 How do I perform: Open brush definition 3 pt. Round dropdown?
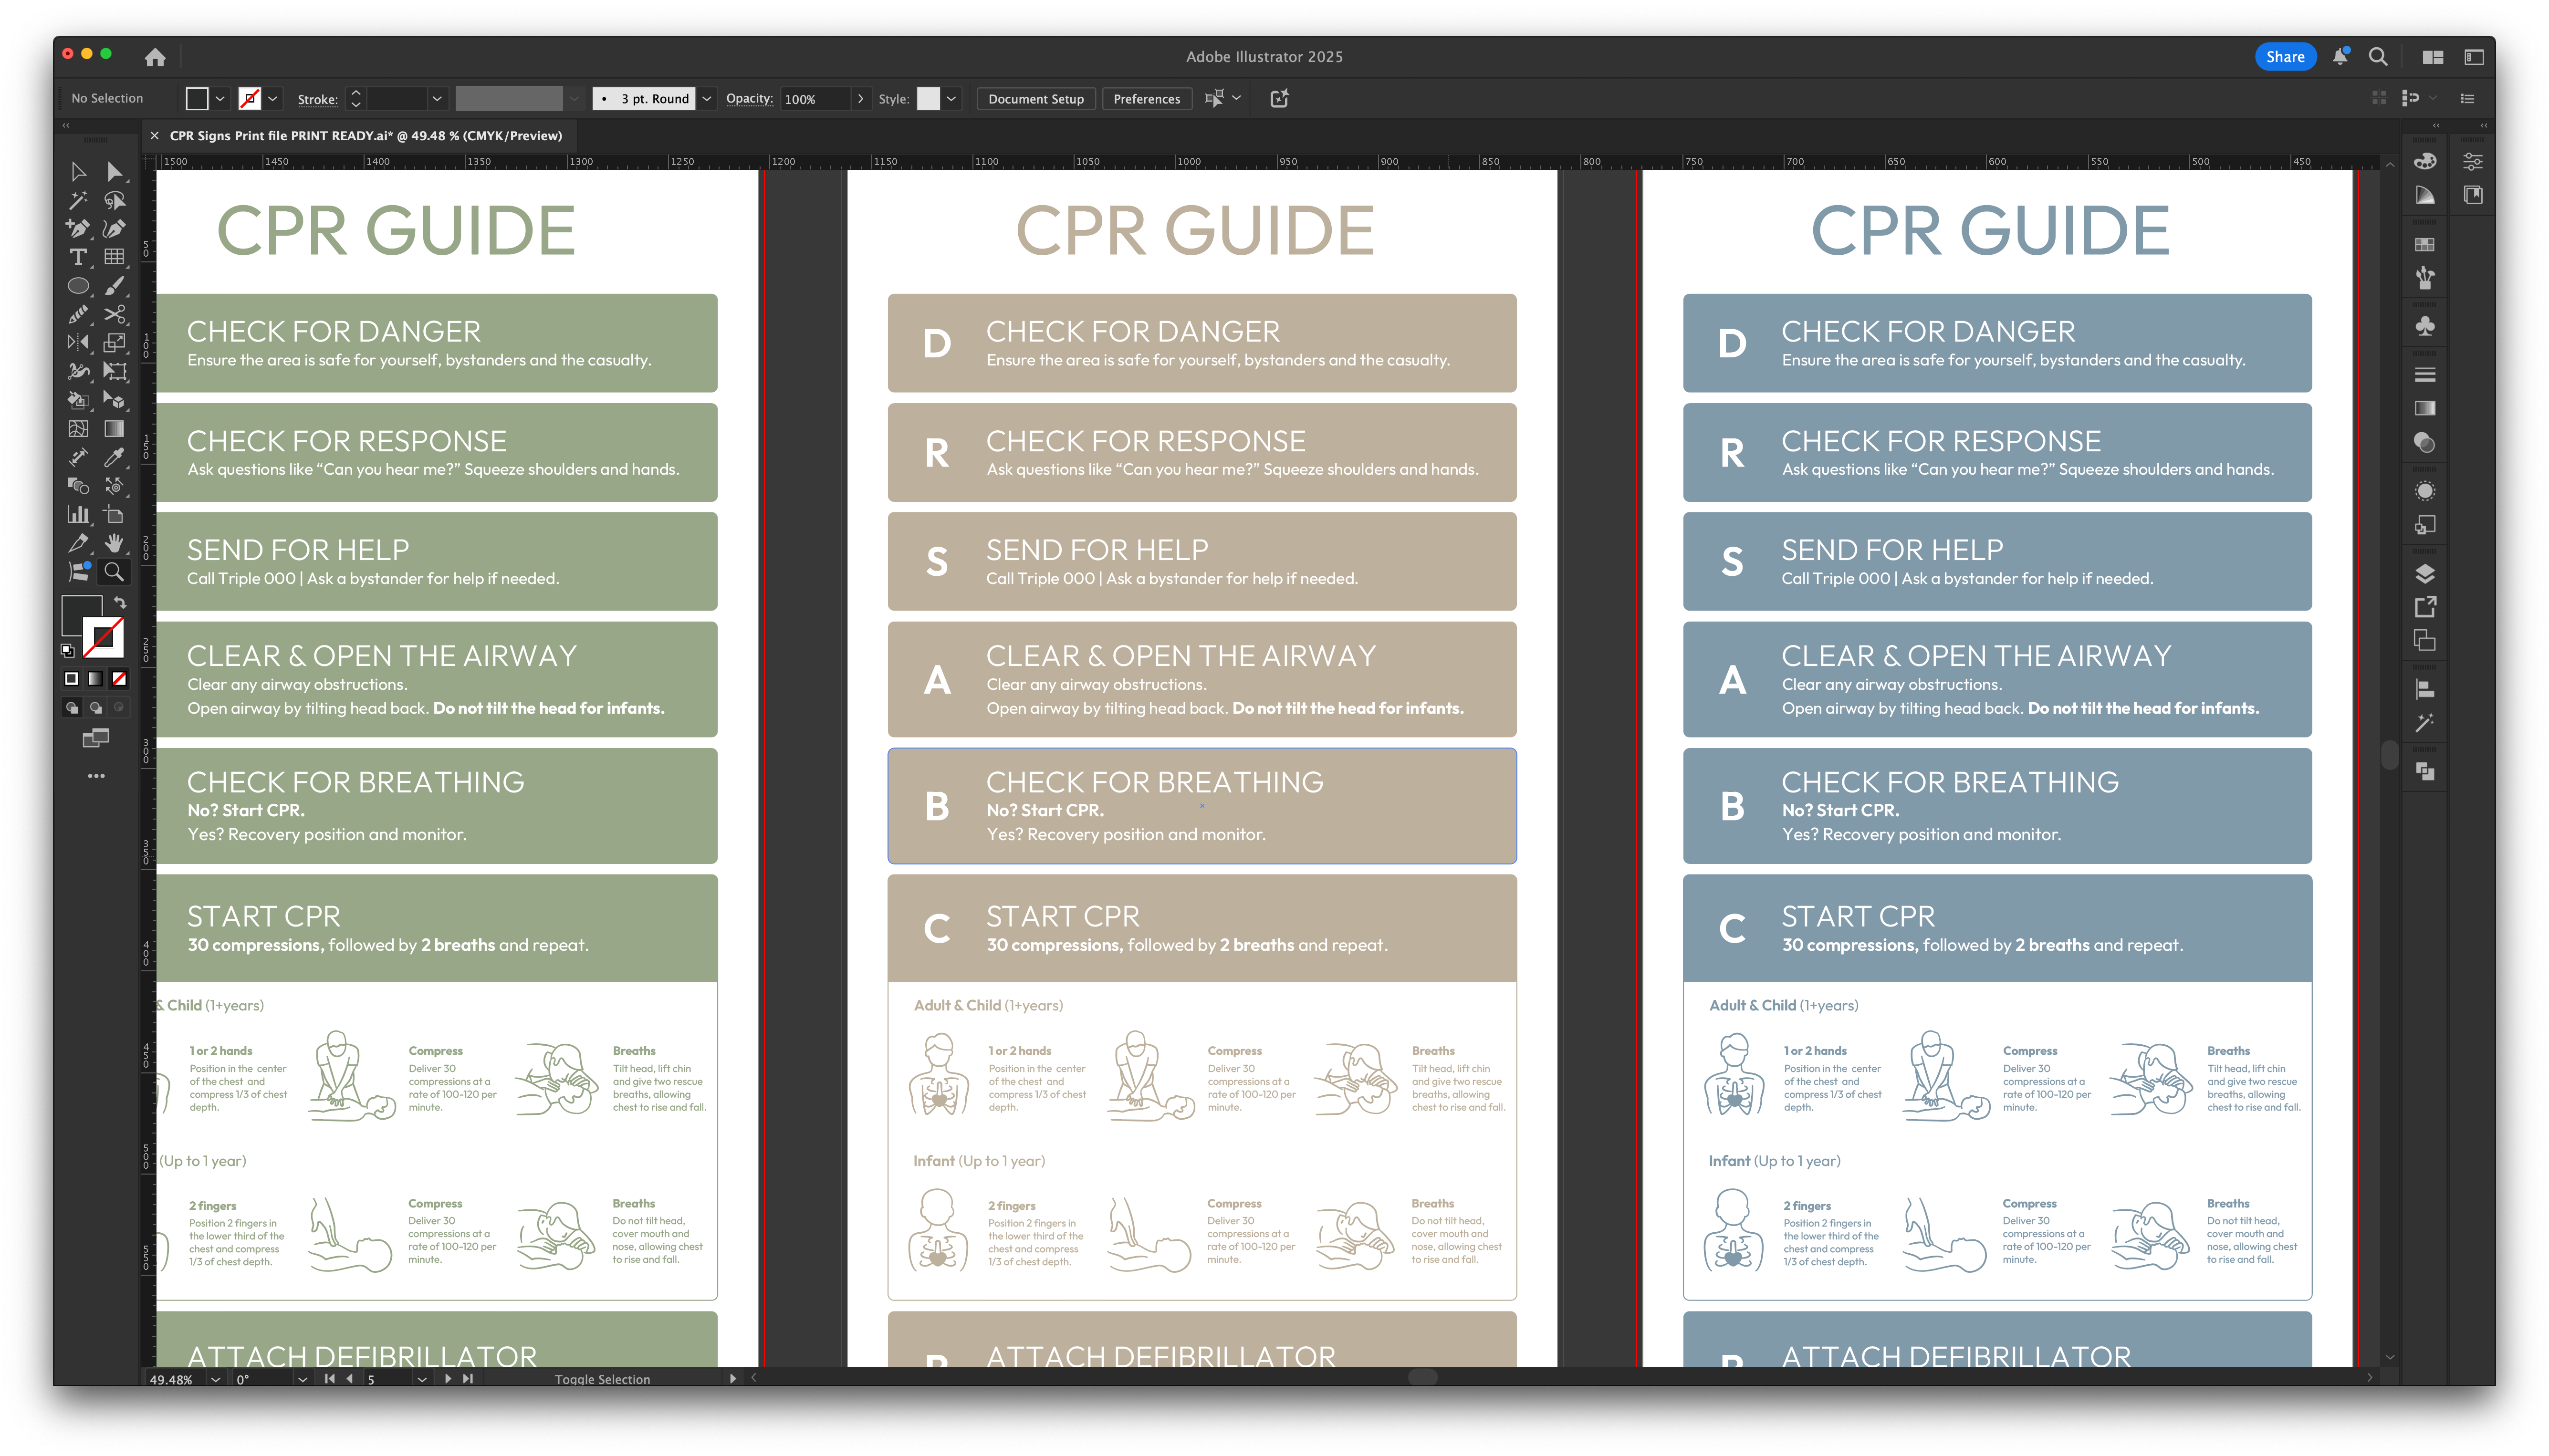(706, 99)
